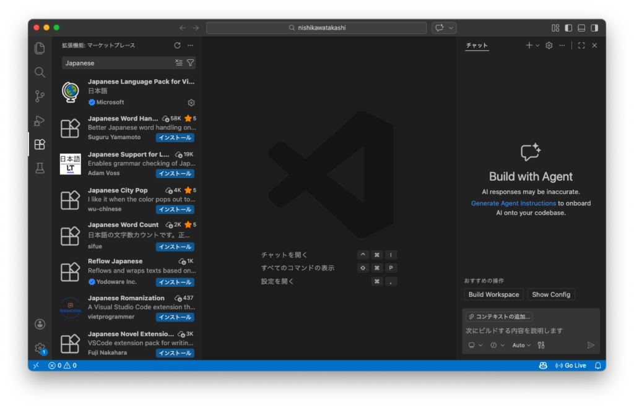This screenshot has width=634, height=408.
Task: Toggle the bottom panel visibility
Action: pyautogui.click(x=581, y=28)
